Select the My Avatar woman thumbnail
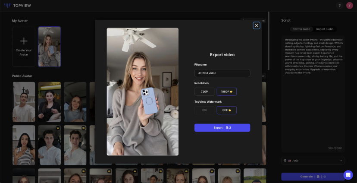This screenshot has width=357, height=183. pos(50,47)
